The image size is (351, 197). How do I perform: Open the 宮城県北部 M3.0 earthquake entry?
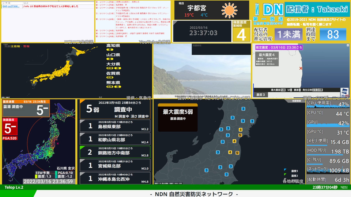(115, 165)
